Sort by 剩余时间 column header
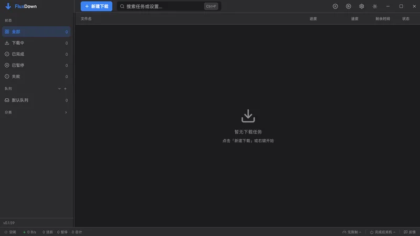 [383, 19]
